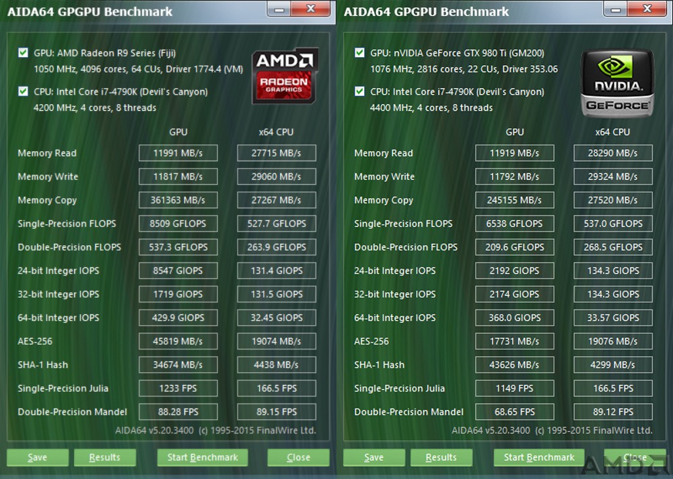673x479 pixels.
Task: Select the 1719 GIOPS 32-bit integer result
Action: point(178,294)
